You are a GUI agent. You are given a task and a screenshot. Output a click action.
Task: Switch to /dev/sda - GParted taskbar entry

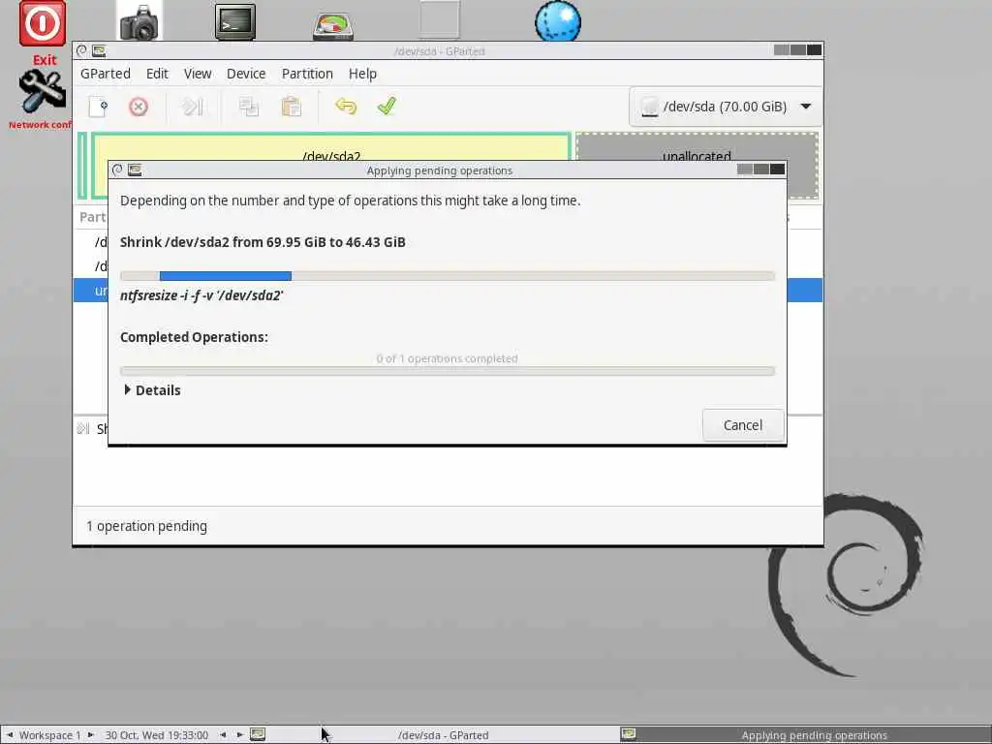pyautogui.click(x=443, y=735)
